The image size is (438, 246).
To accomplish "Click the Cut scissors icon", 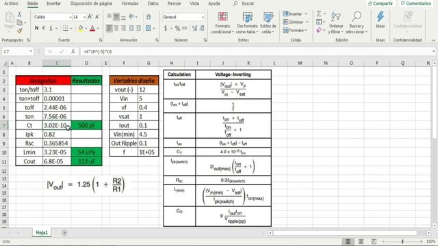I will point(19,14).
